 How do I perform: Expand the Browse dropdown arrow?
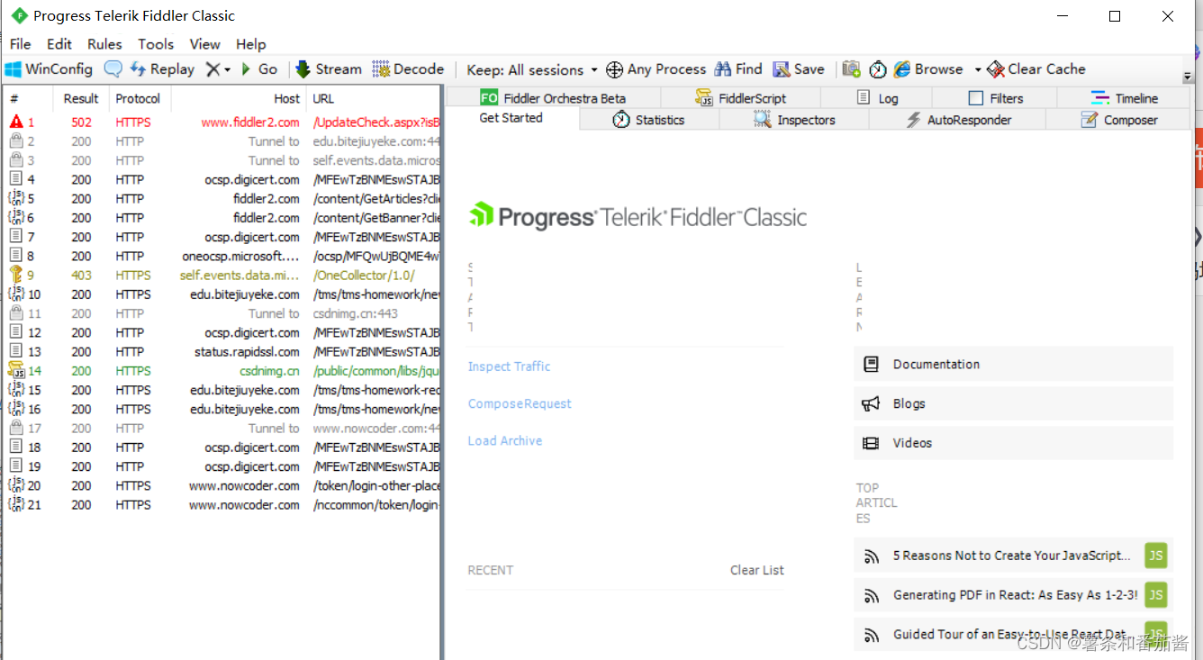(x=978, y=69)
